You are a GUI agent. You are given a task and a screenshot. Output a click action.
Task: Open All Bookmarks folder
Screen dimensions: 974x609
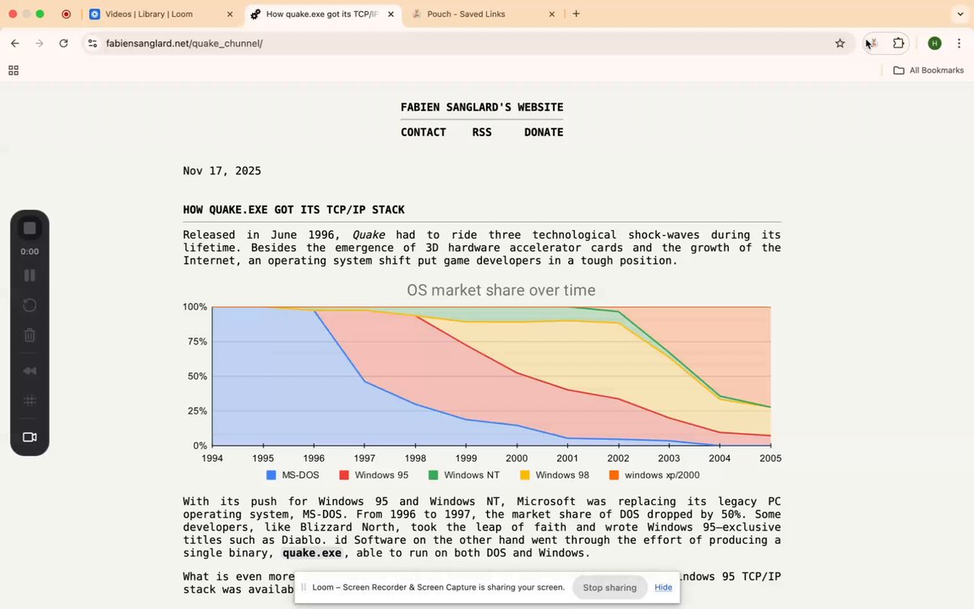pos(928,70)
